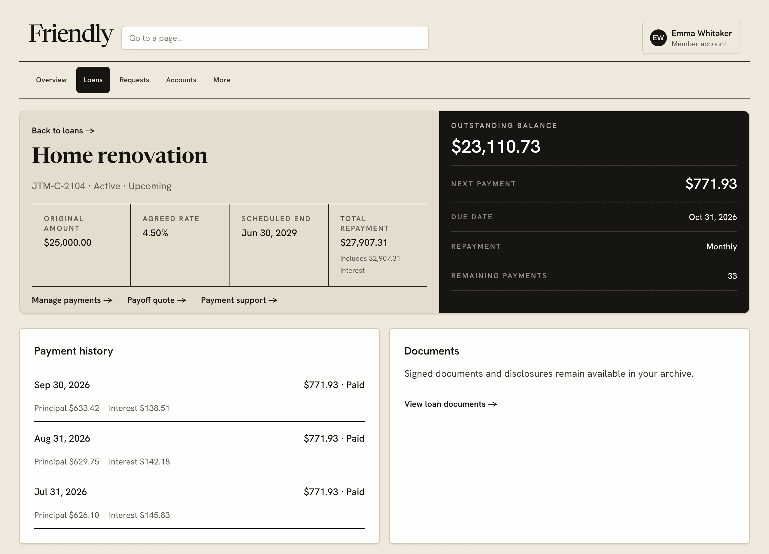
Task: Select the Loans tab
Action: tap(93, 80)
